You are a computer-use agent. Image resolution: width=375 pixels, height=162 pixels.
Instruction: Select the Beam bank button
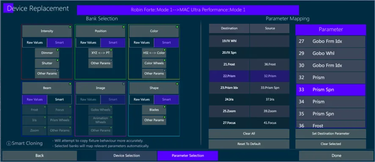(x=47, y=88)
